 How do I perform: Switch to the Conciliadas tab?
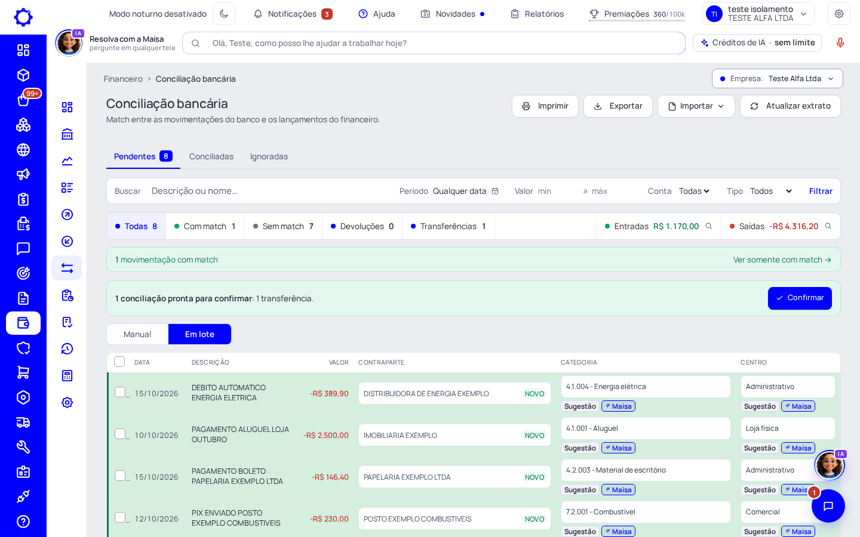(x=211, y=156)
